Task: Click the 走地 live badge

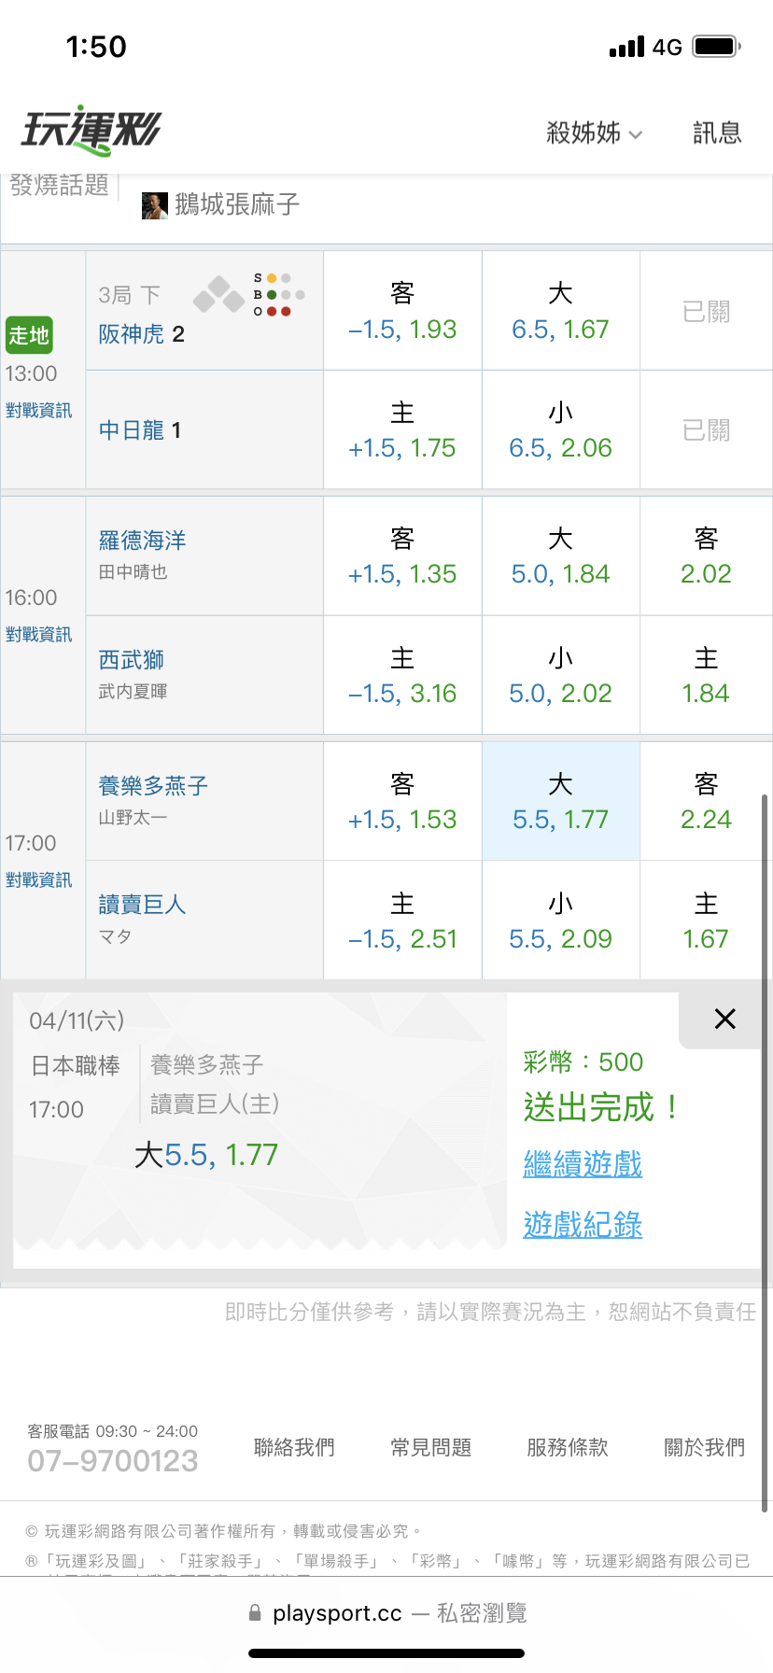Action: pos(29,336)
